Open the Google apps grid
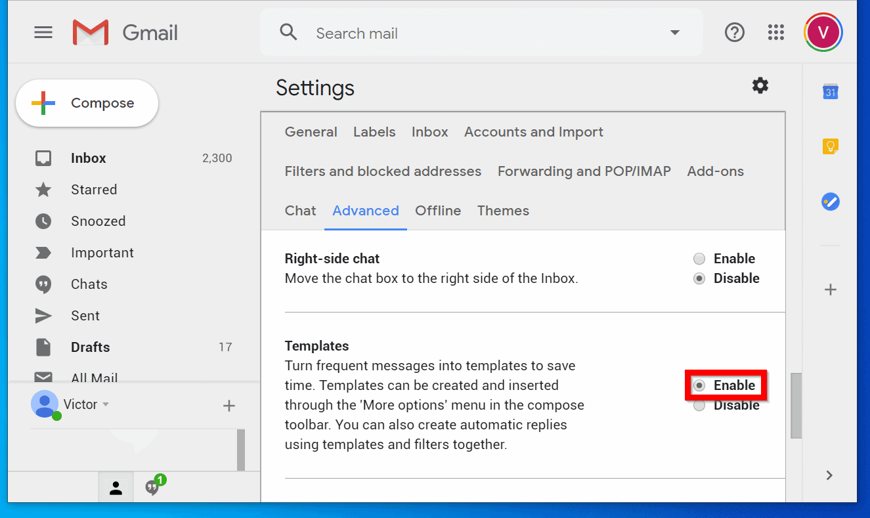 click(776, 32)
